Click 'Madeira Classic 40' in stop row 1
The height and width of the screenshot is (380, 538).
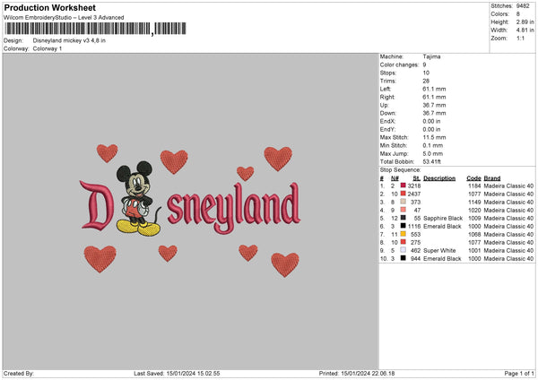click(508, 186)
